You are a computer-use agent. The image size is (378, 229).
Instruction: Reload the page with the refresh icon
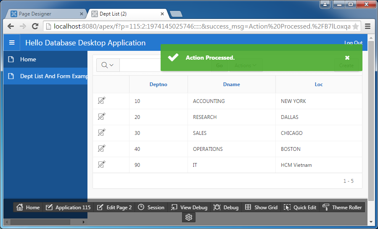coord(35,26)
